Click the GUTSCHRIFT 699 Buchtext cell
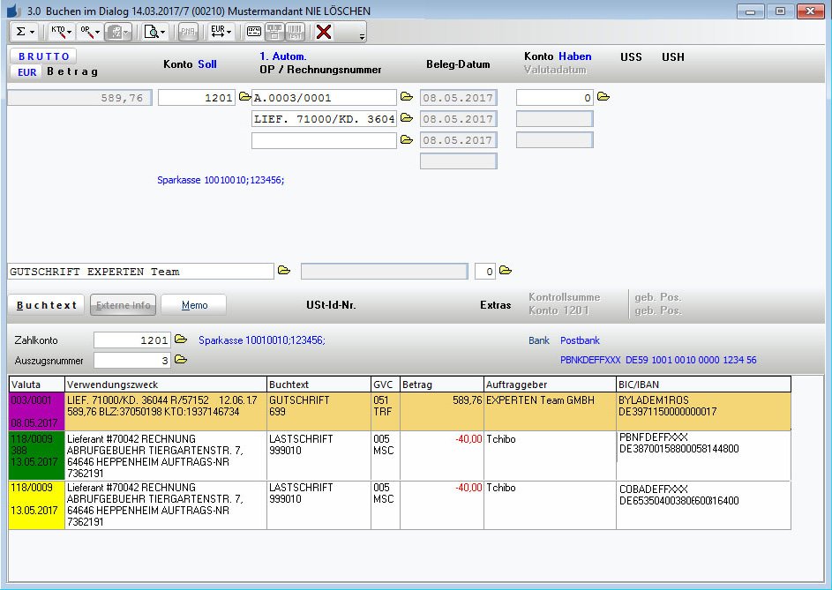Screen dimensions: 832x590 (319, 411)
